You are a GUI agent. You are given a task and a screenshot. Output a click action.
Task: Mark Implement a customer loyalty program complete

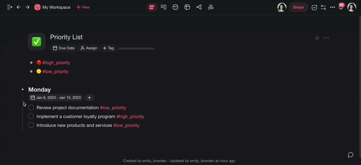[31, 116]
